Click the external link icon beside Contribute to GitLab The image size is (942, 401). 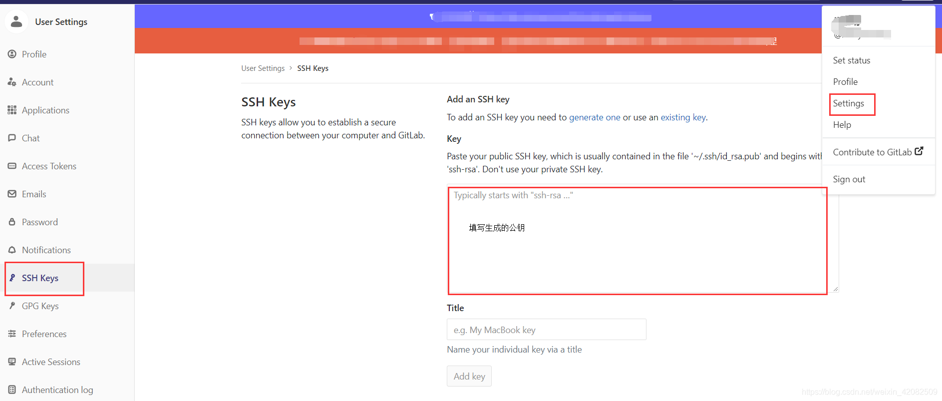pos(919,151)
